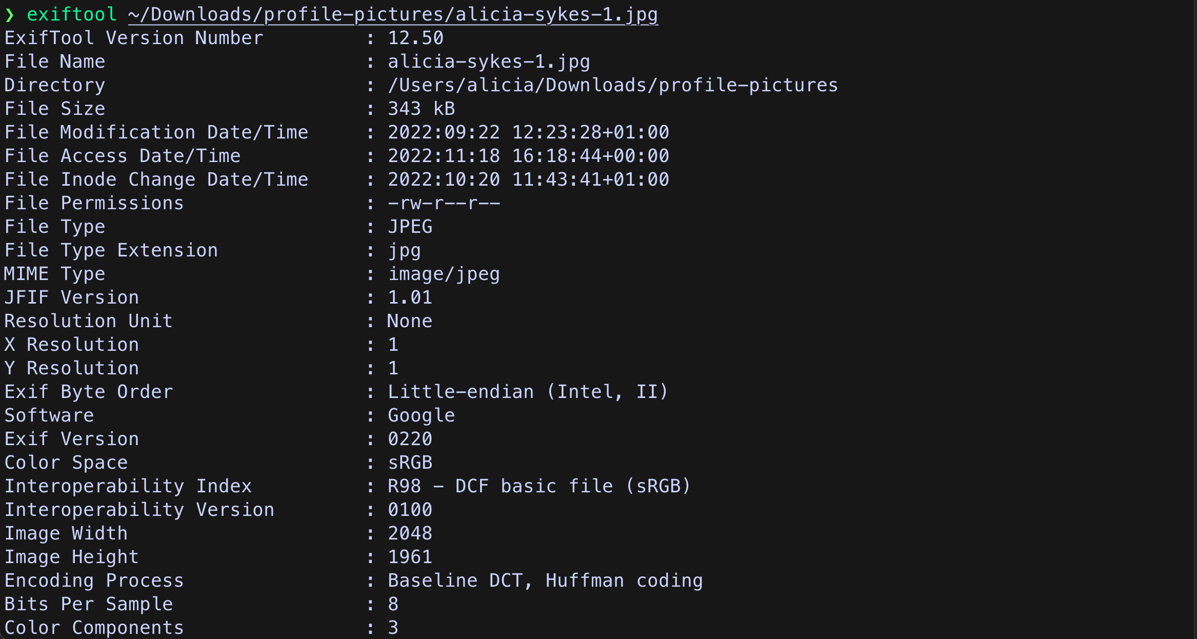This screenshot has height=639, width=1197.
Task: Select the Baseline DCT, Huffman coding text
Action: [545, 581]
